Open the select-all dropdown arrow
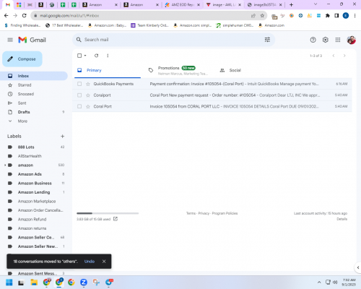The width and height of the screenshot is (361, 289). point(85,56)
